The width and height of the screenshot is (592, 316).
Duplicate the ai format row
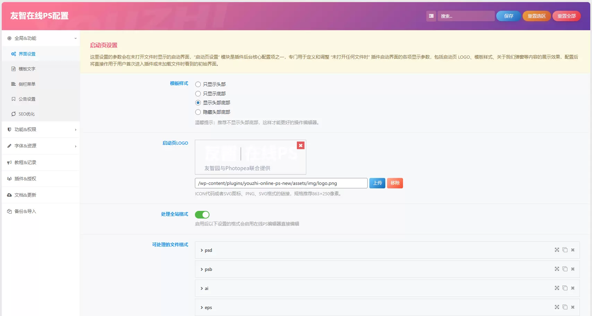[565, 288]
